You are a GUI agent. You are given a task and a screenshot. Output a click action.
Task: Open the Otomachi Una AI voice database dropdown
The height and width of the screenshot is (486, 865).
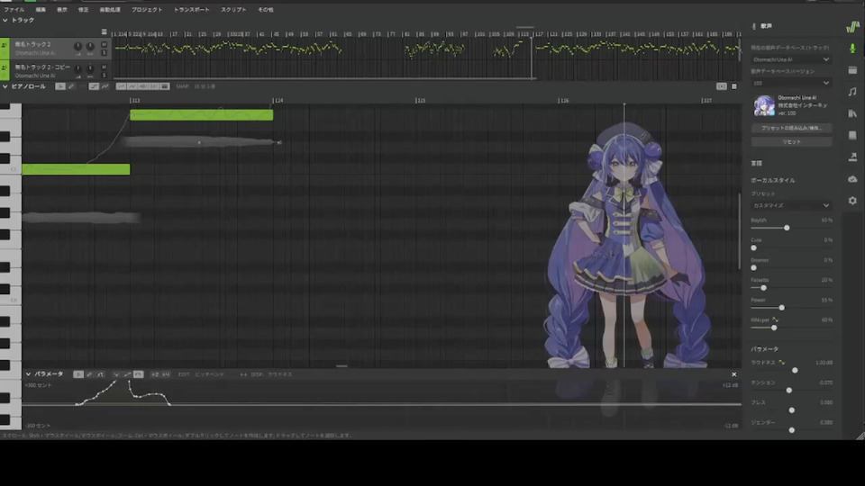coord(791,59)
